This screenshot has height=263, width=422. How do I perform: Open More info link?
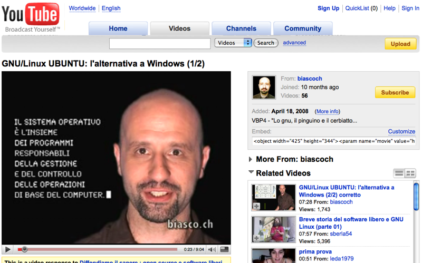click(328, 111)
